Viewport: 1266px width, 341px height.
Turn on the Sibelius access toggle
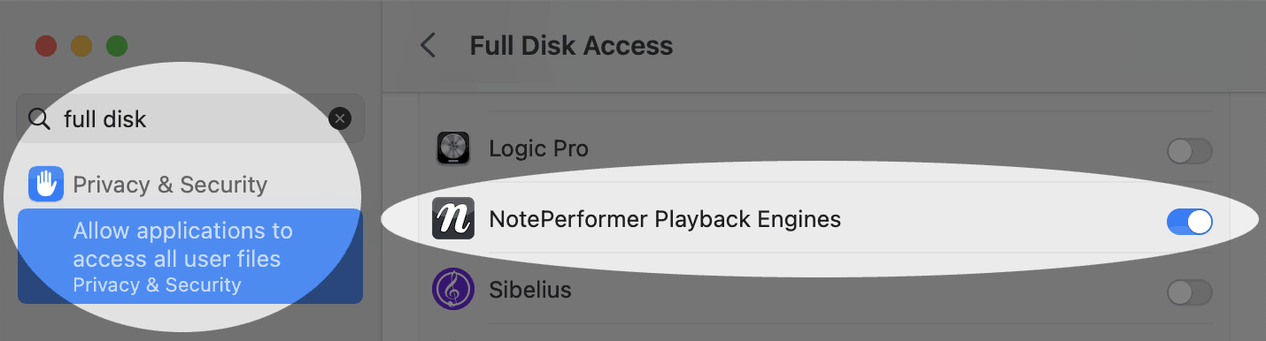point(1189,292)
